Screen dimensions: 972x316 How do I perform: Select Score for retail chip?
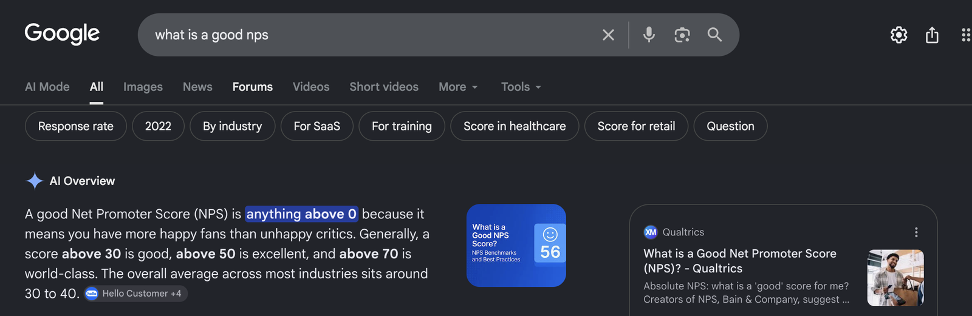637,126
